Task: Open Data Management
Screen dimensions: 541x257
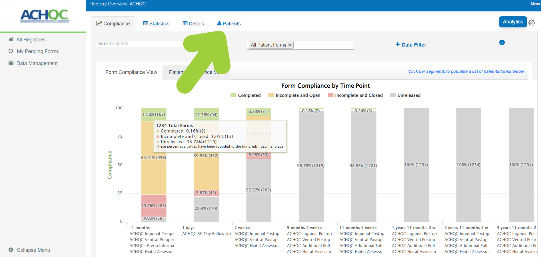Action: coord(37,63)
